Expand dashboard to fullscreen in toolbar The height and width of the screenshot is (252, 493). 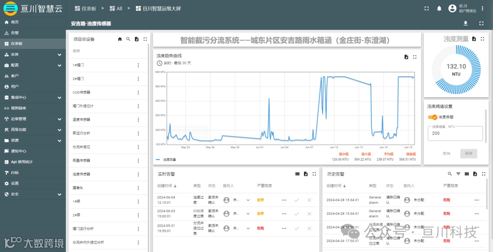point(481,24)
